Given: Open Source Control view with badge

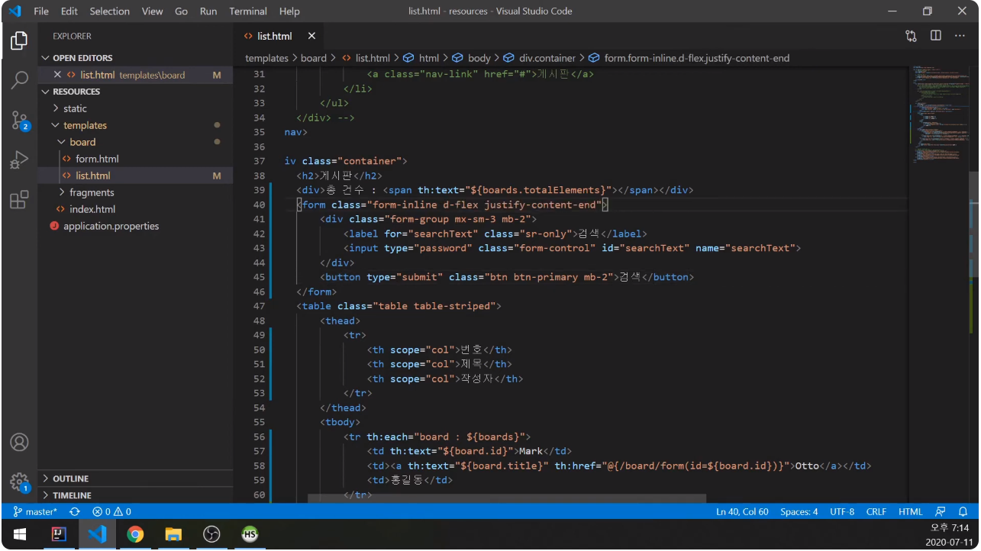Looking at the screenshot, I should point(19,121).
